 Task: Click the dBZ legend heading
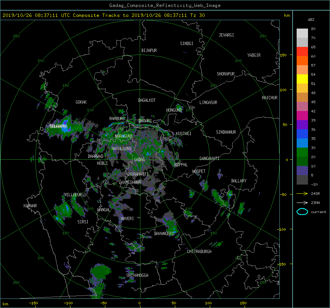(311, 20)
